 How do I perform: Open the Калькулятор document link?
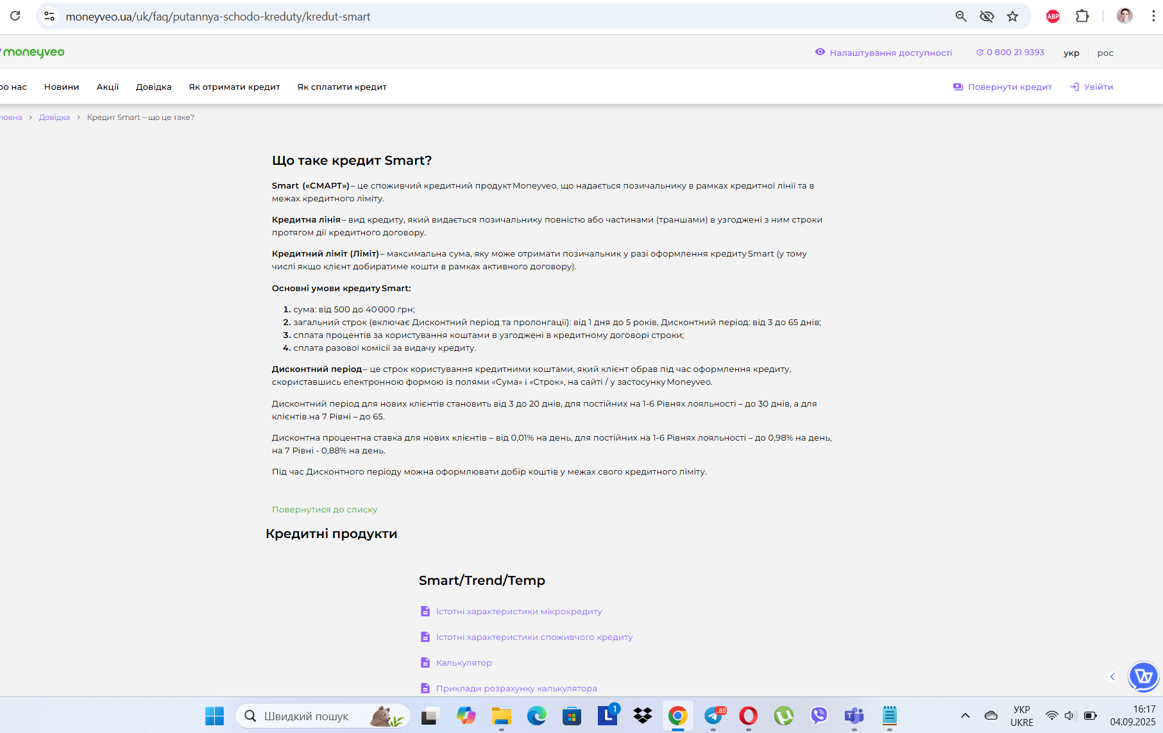pos(464,662)
